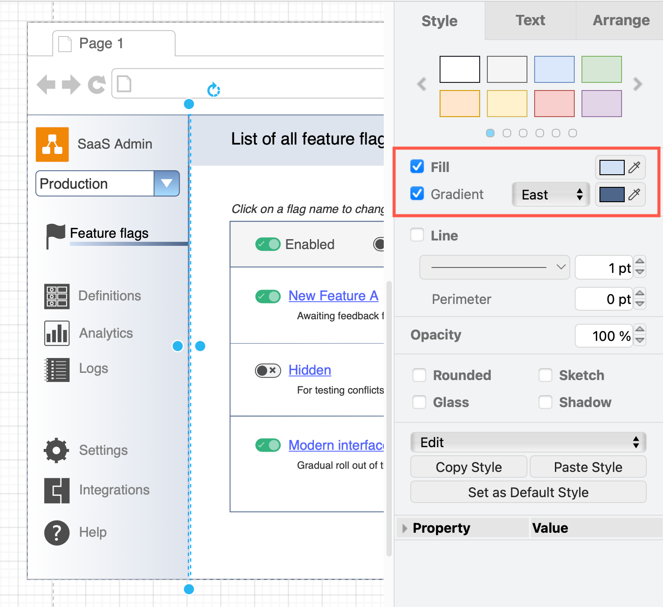Open the East gradient direction dropdown
Image resolution: width=663 pixels, height=607 pixels.
[x=550, y=194]
